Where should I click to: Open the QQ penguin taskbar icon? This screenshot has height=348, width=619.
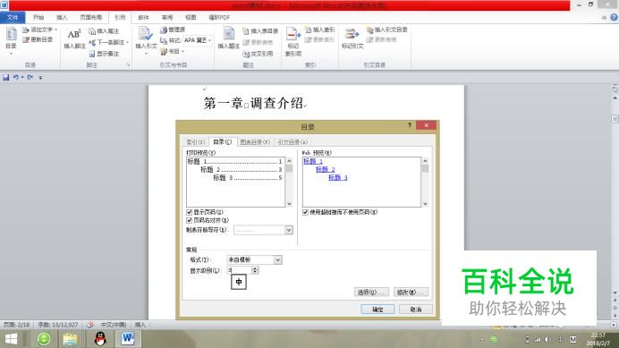(x=100, y=339)
